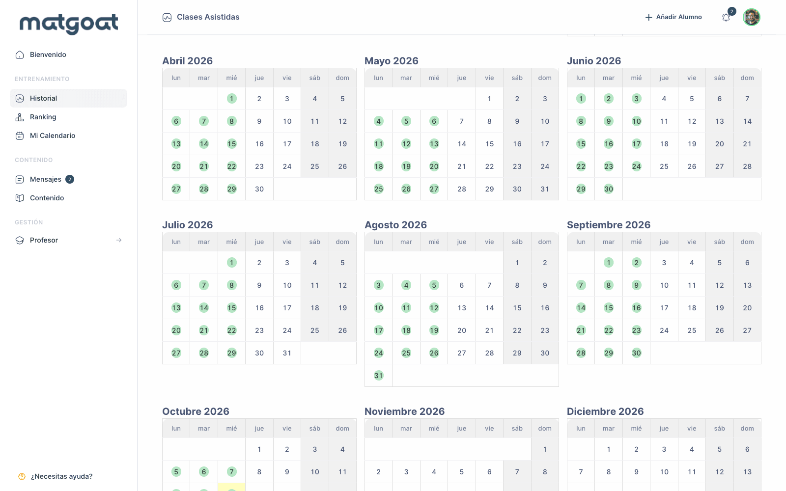Select day 19 in Agosto 2026
Viewport: 786px width, 491px height.
click(x=434, y=330)
